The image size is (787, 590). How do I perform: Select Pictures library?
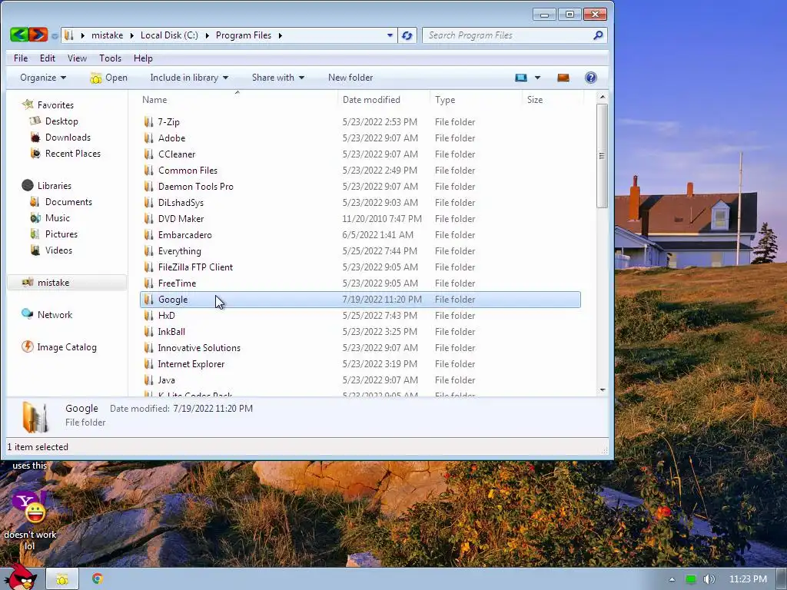click(61, 234)
